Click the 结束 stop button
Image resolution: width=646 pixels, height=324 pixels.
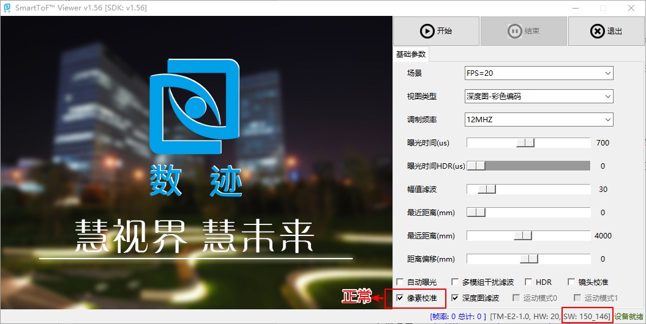[524, 31]
